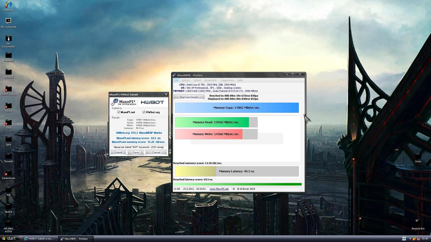This screenshot has width=431, height=242.
Task: Open the File menu in MaxxMEM
Action: (x=176, y=80)
